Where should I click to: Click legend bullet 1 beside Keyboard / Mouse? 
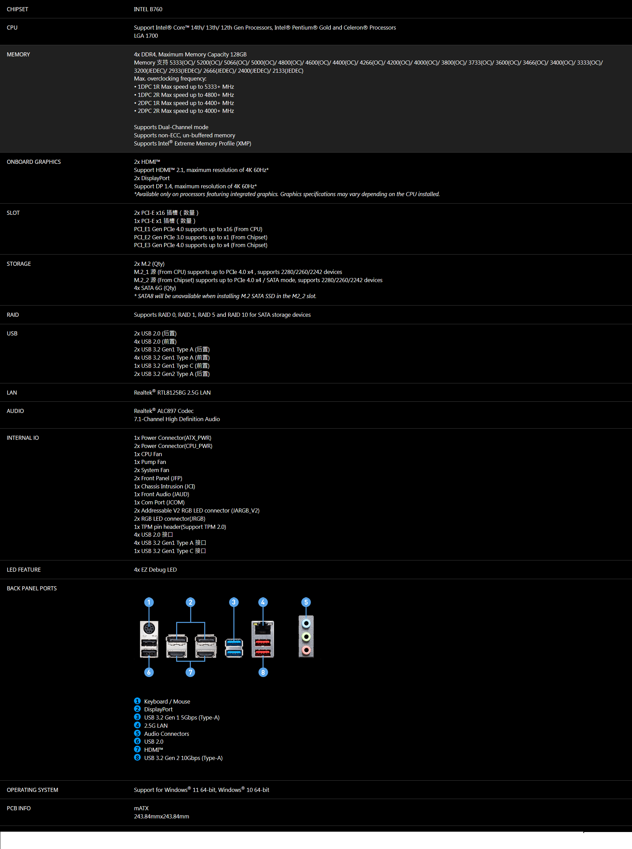point(137,701)
